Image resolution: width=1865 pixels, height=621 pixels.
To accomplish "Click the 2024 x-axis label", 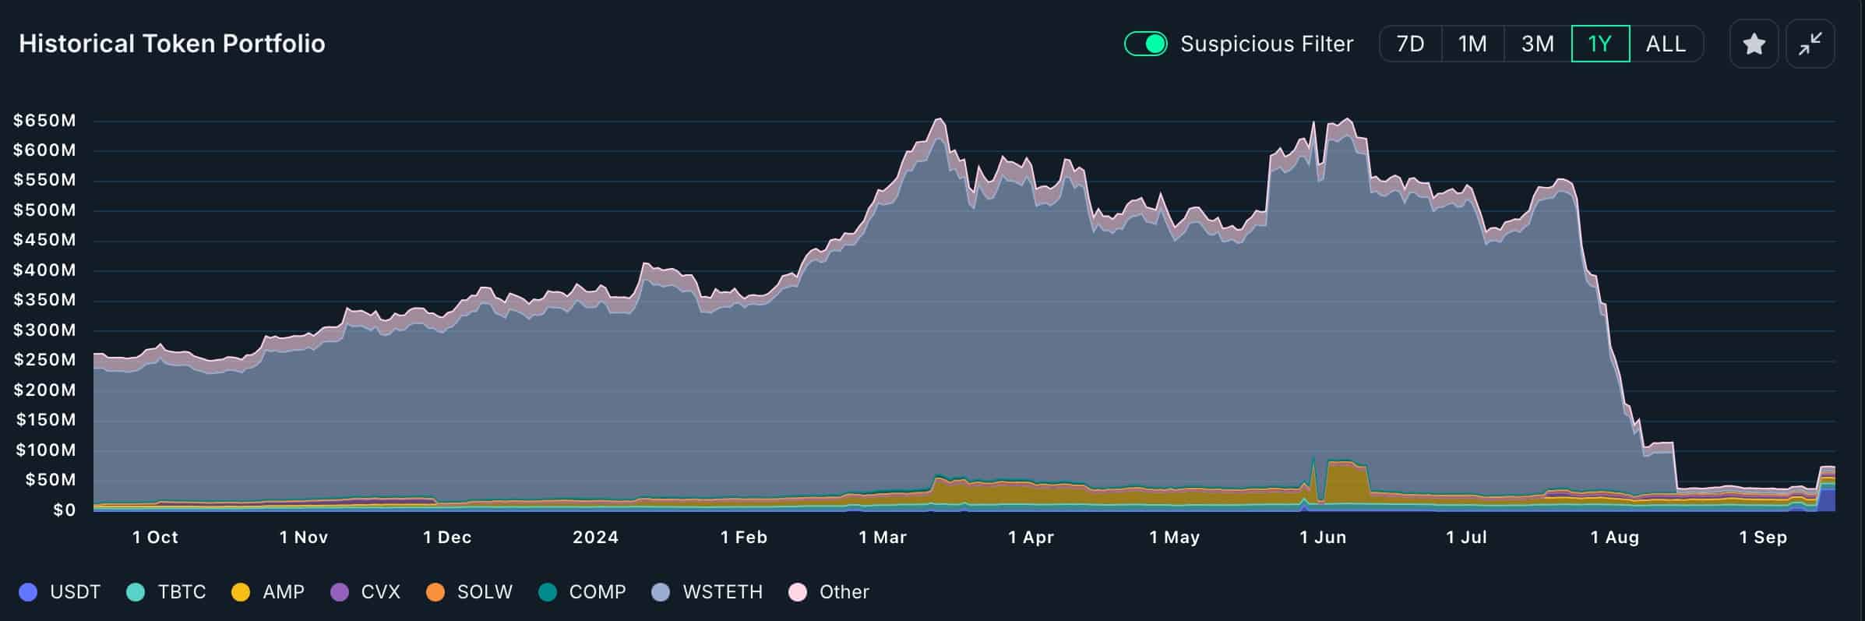I will pyautogui.click(x=596, y=538).
